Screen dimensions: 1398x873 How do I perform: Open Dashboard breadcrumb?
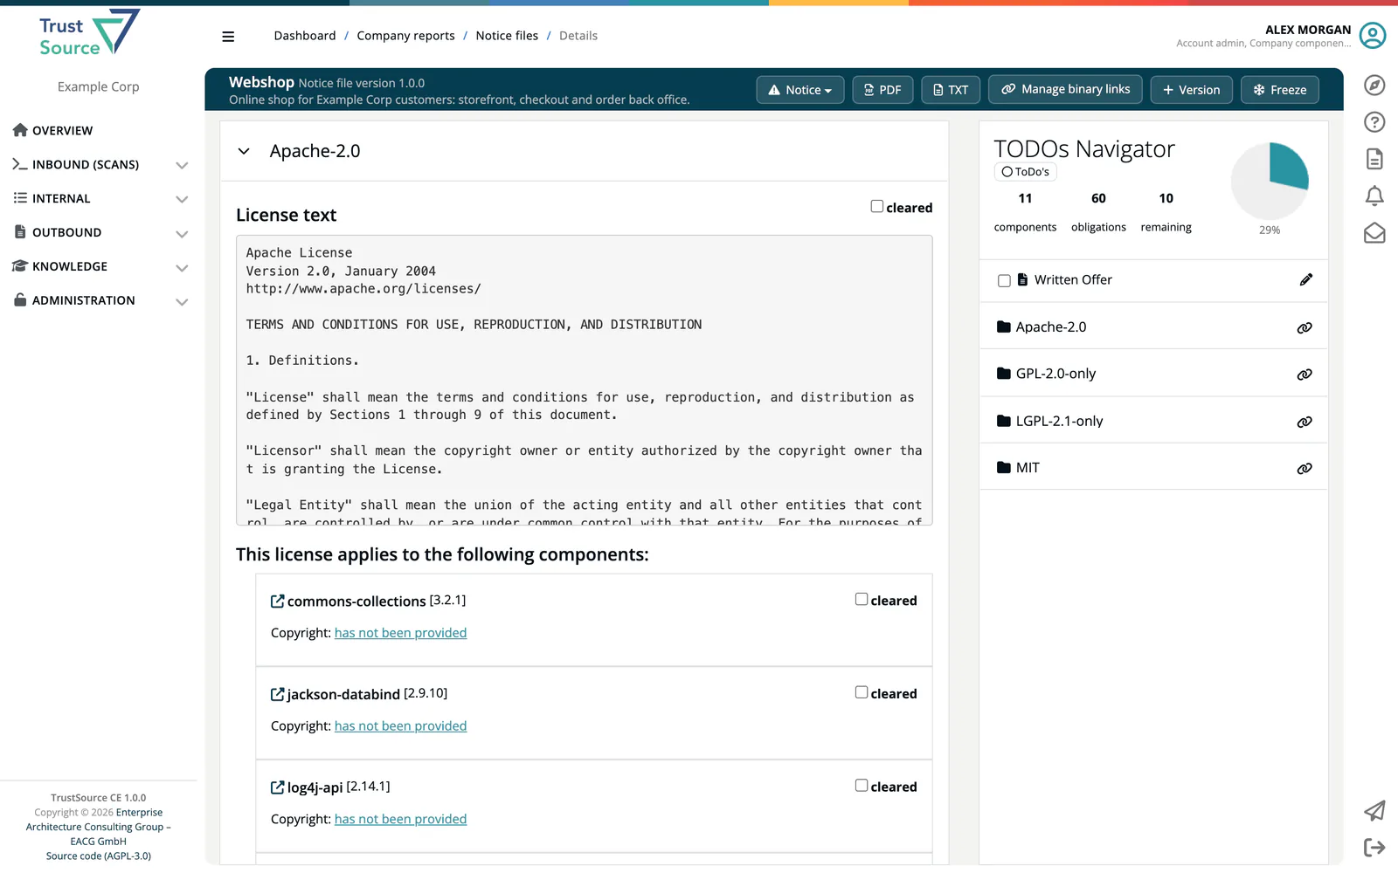click(x=305, y=36)
